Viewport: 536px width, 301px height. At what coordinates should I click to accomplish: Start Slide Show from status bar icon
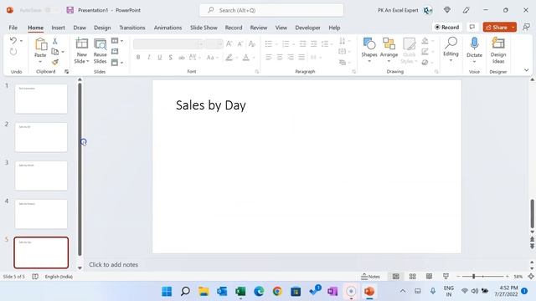[446, 277]
